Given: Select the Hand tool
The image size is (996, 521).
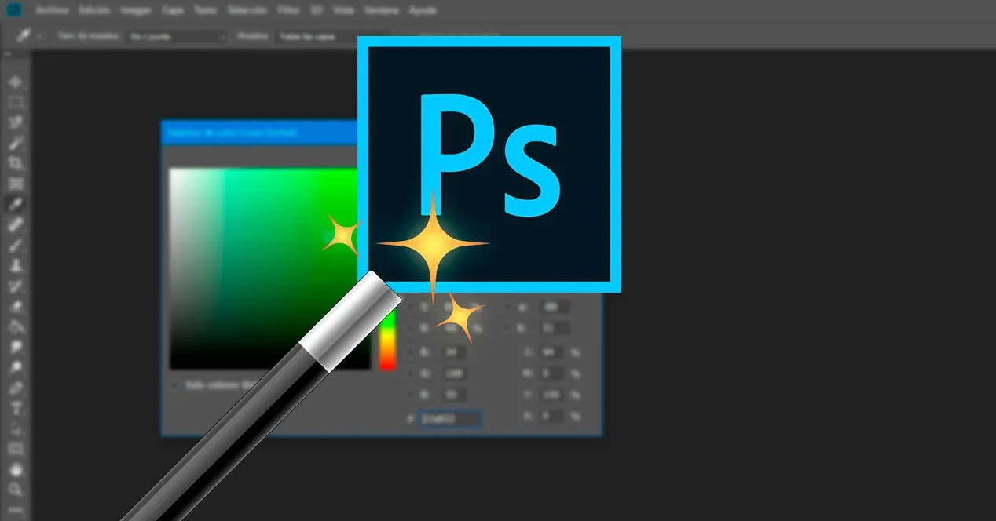Looking at the screenshot, I should [16, 469].
